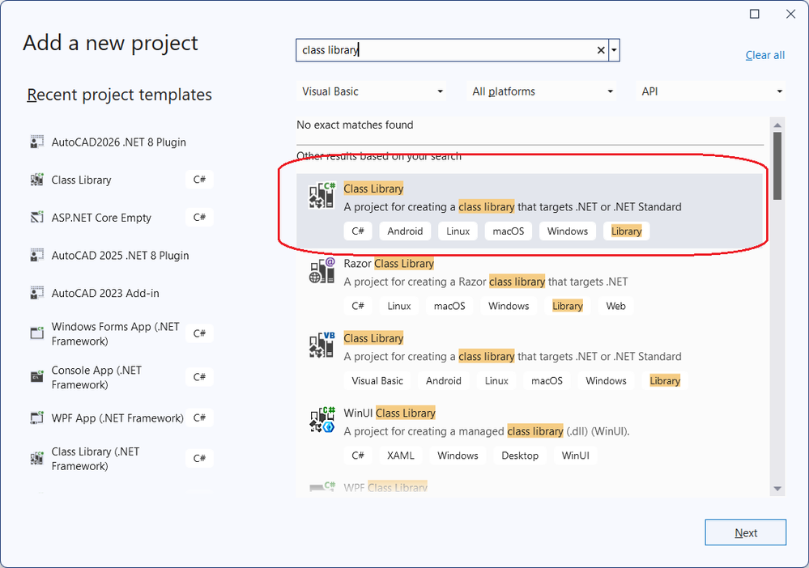
Task: Clear the search box with the X icon
Action: 601,50
